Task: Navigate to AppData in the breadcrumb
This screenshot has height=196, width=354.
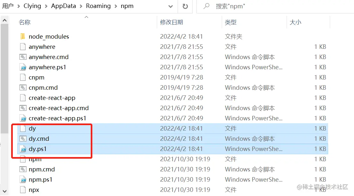Action: 64,6
